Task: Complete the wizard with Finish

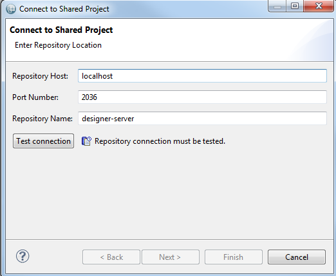Action: coord(234,257)
